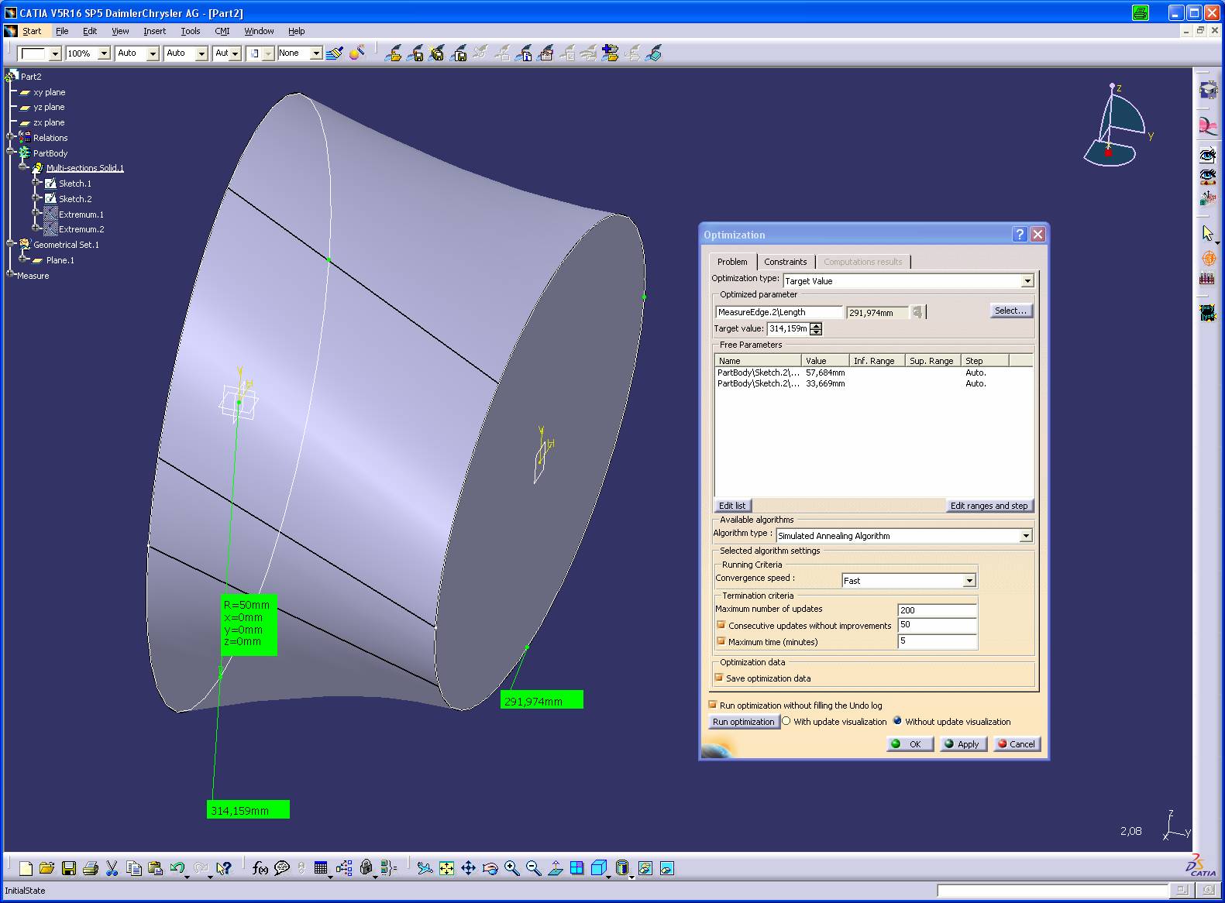Select the 57,684mm free parameter row
Image resolution: width=1225 pixels, height=903 pixels.
point(873,373)
